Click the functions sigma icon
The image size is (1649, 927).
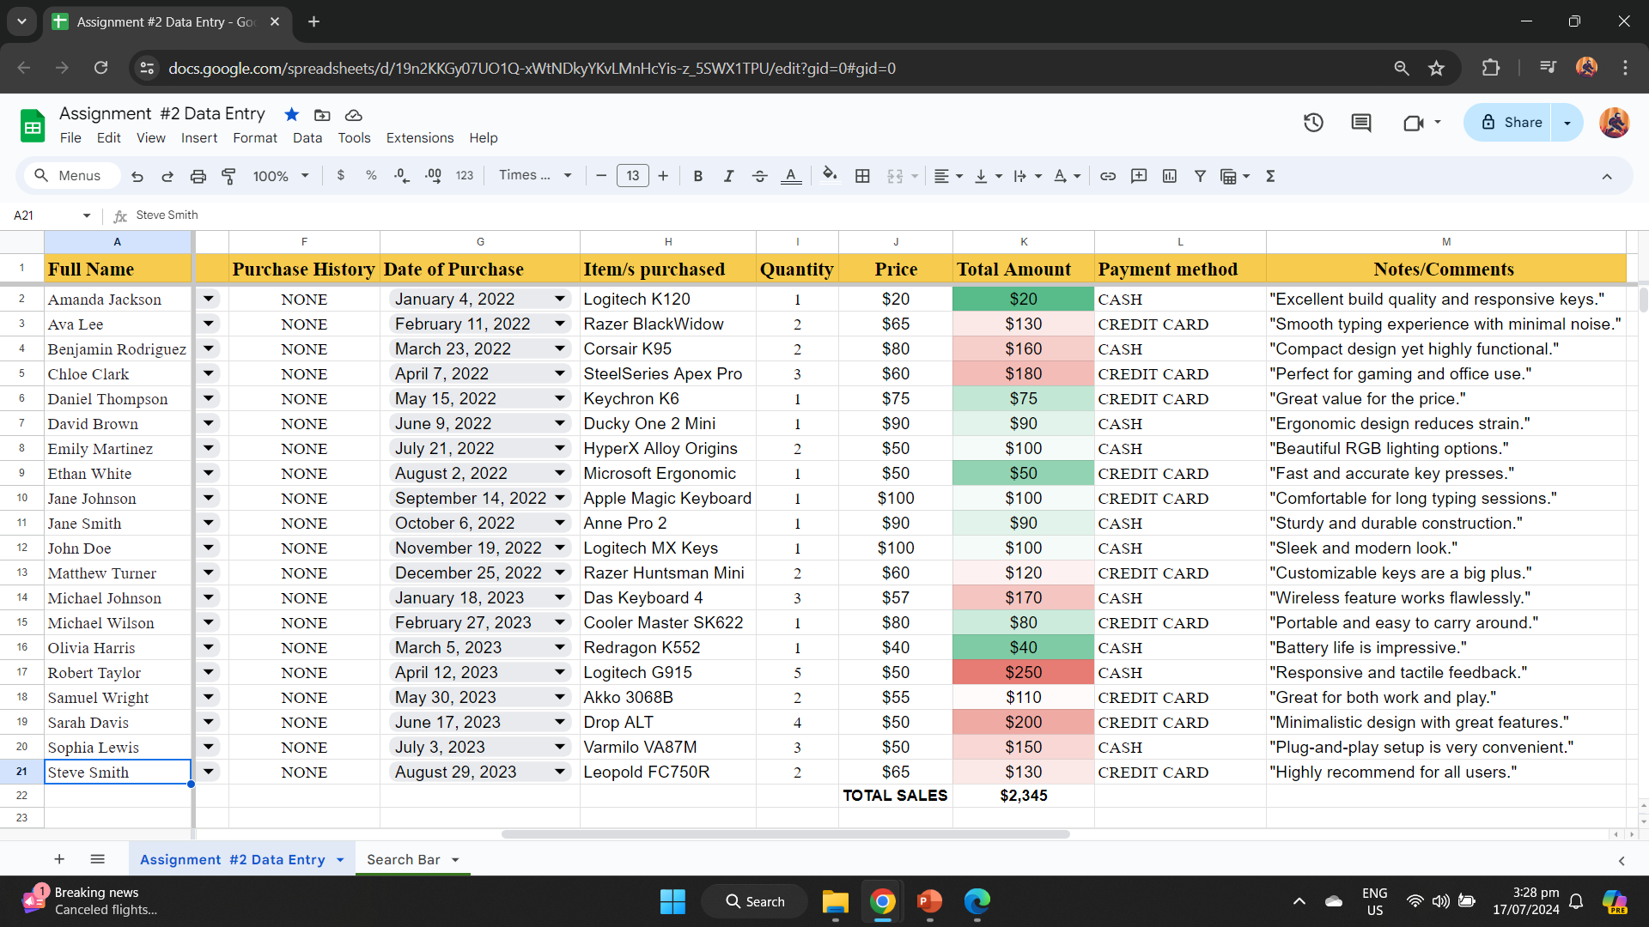(1270, 176)
